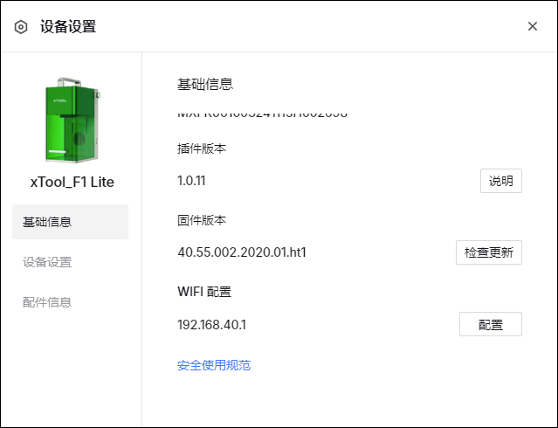The height and width of the screenshot is (428, 558).
Task: Click 检查更新 to check firmware updates
Action: coord(489,252)
